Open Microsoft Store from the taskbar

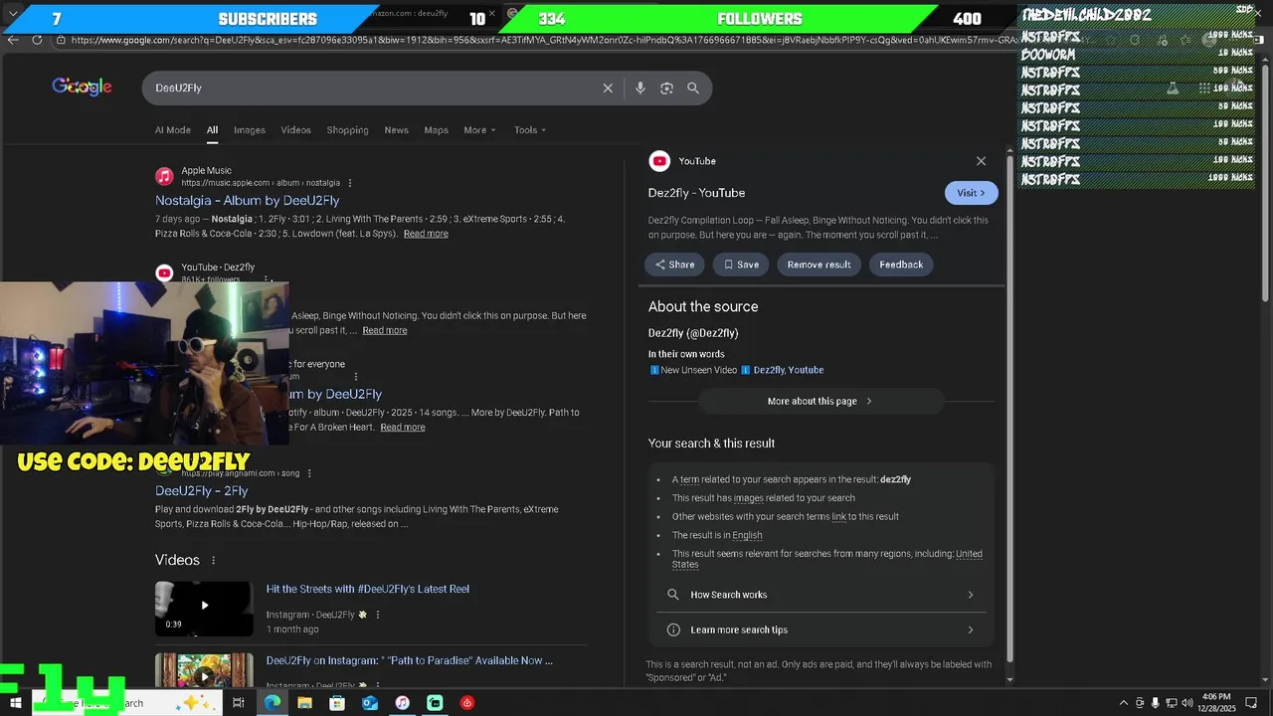click(337, 703)
